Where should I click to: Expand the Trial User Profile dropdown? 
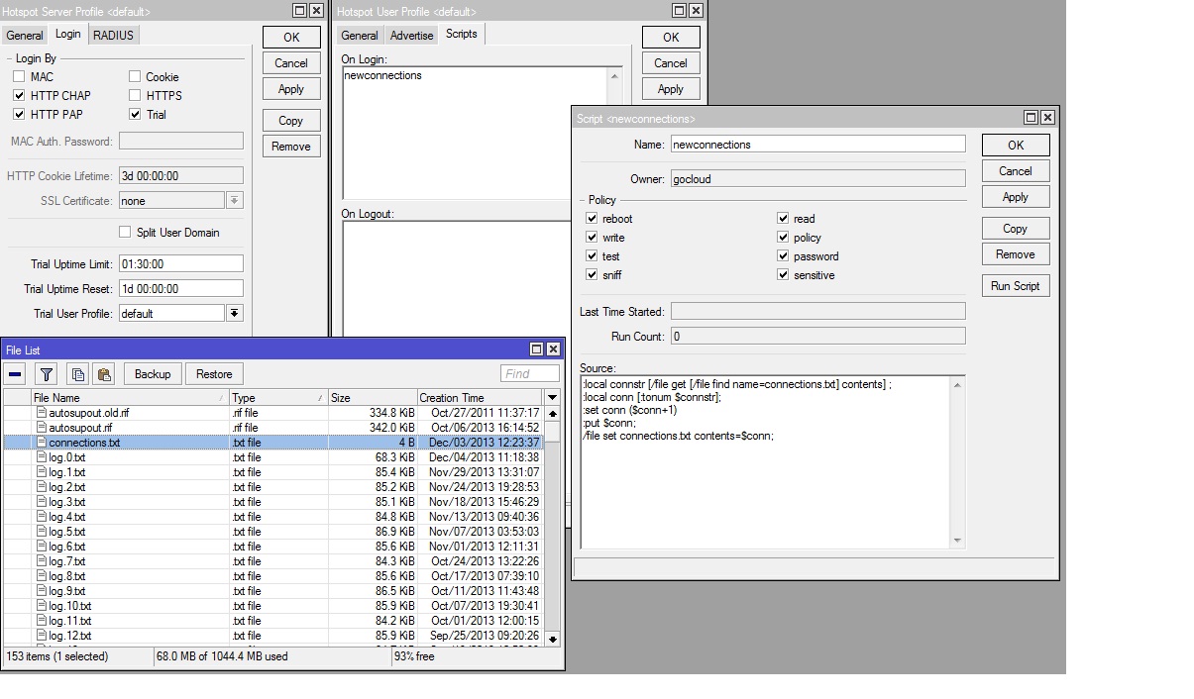(x=235, y=314)
